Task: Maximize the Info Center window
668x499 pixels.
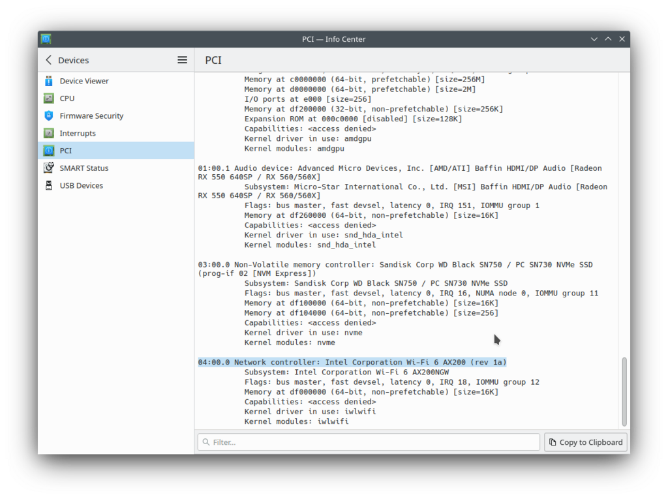Action: (608, 39)
